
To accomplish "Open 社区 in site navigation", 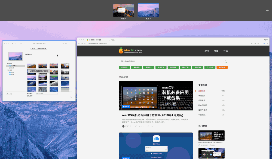I will click(226, 51).
